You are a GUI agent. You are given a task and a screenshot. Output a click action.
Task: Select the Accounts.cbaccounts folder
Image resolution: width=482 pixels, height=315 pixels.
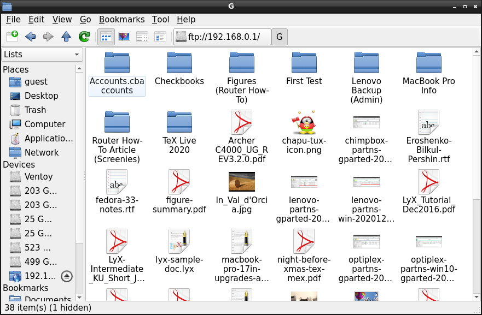click(x=117, y=74)
